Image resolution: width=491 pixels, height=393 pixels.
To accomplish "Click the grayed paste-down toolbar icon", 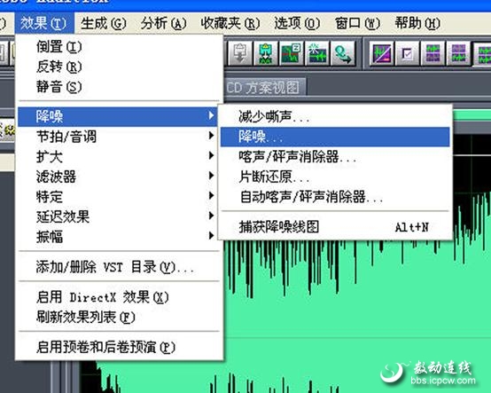I will 239,53.
